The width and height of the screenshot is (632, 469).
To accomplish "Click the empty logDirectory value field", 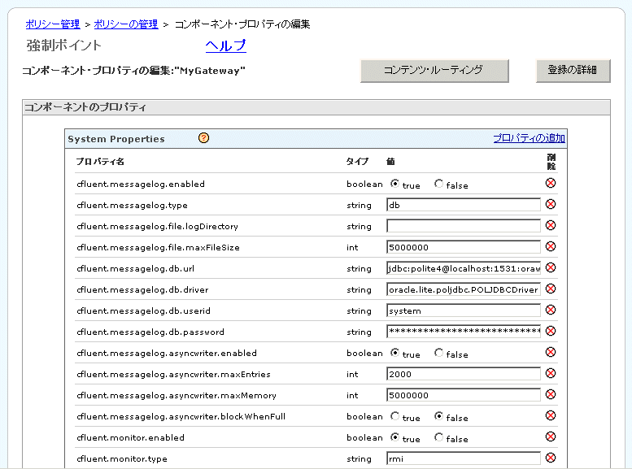I will pos(464,226).
